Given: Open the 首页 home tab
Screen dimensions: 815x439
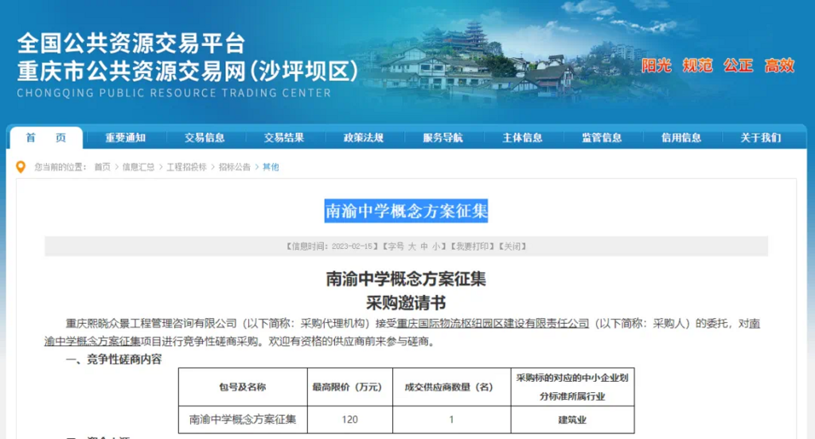Looking at the screenshot, I should pyautogui.click(x=45, y=138).
